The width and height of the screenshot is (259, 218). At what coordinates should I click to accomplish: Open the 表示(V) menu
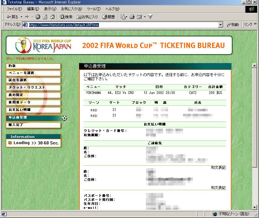click(x=50, y=9)
